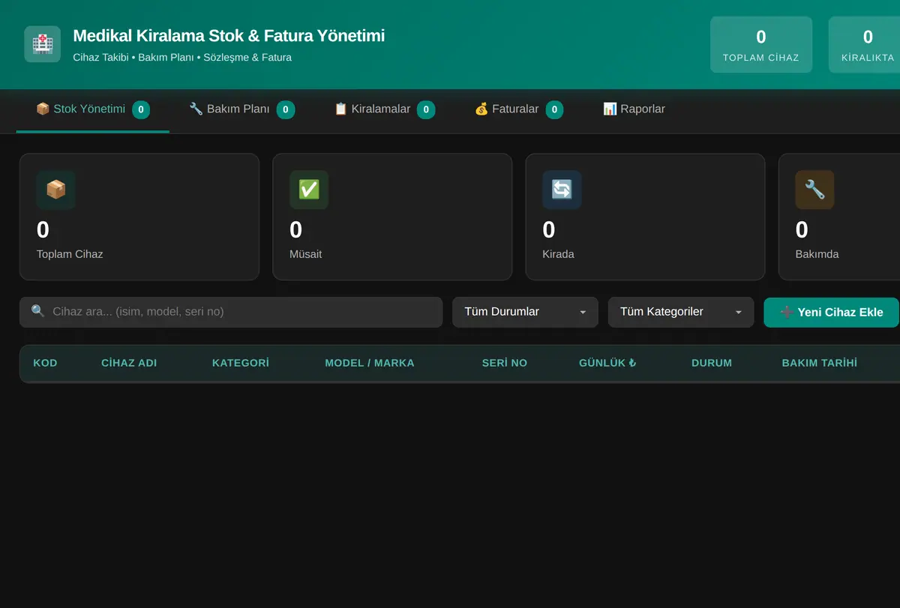The width and height of the screenshot is (900, 608).
Task: Open the Stok Yönetimi tab
Action: (93, 109)
